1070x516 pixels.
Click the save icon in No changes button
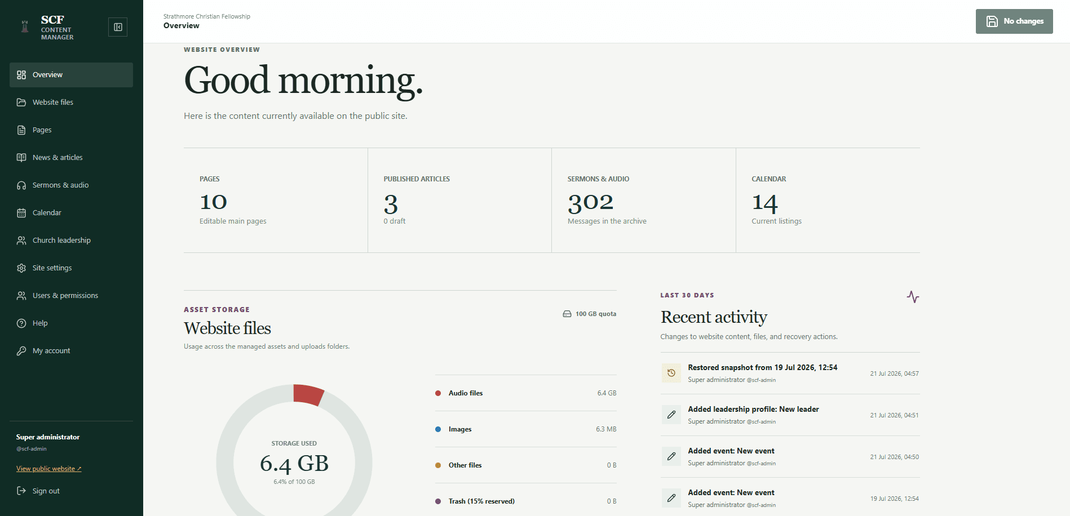point(992,21)
